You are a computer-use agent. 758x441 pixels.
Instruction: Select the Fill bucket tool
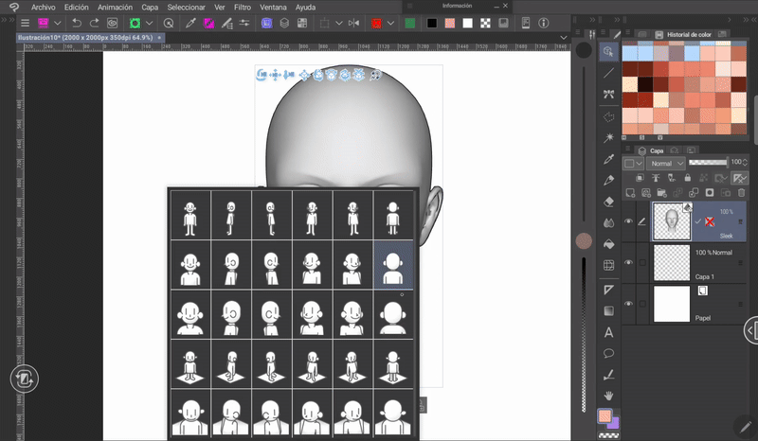point(609,244)
